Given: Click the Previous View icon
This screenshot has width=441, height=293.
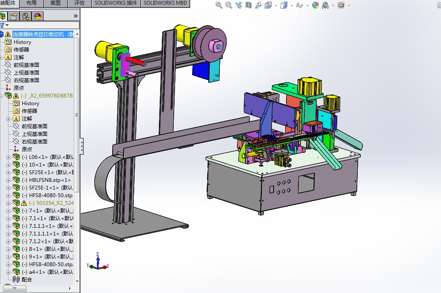Looking at the screenshot, I should [239, 5].
